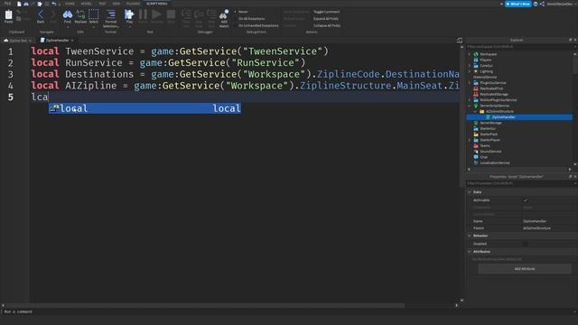The image size is (578, 325).
Task: Select ReplicatedFirst in Explorer
Action: coord(491,88)
